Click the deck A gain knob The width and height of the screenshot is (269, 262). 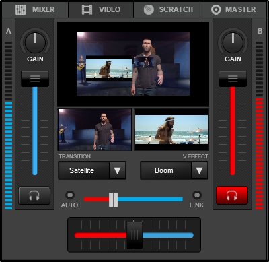pos(35,42)
